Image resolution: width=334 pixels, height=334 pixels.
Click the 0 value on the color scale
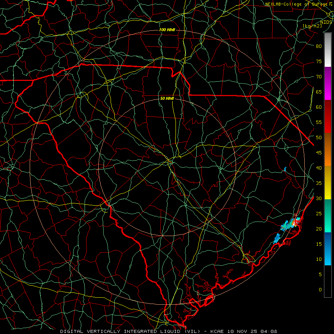point(320,290)
